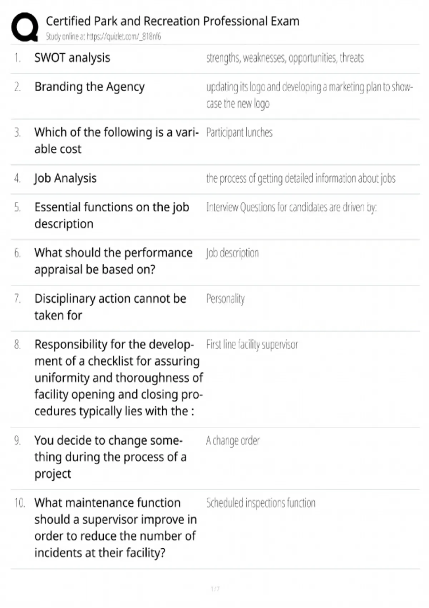The height and width of the screenshot is (608, 429).
Task: Click the "Participant lunches" answer
Action: click(239, 133)
